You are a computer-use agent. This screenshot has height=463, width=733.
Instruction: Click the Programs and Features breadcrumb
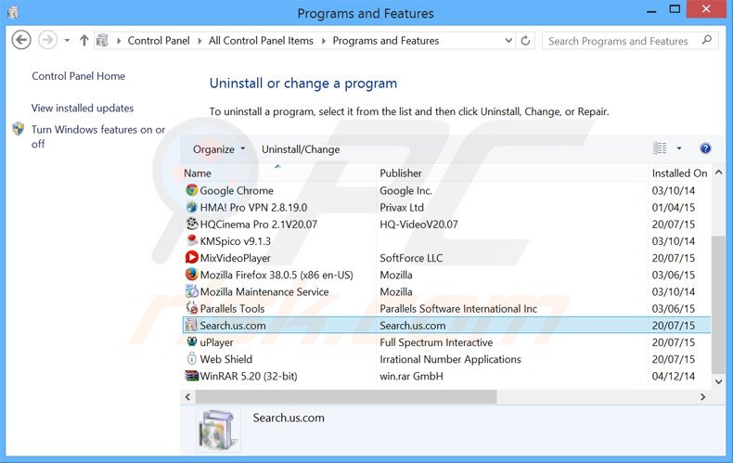click(386, 41)
